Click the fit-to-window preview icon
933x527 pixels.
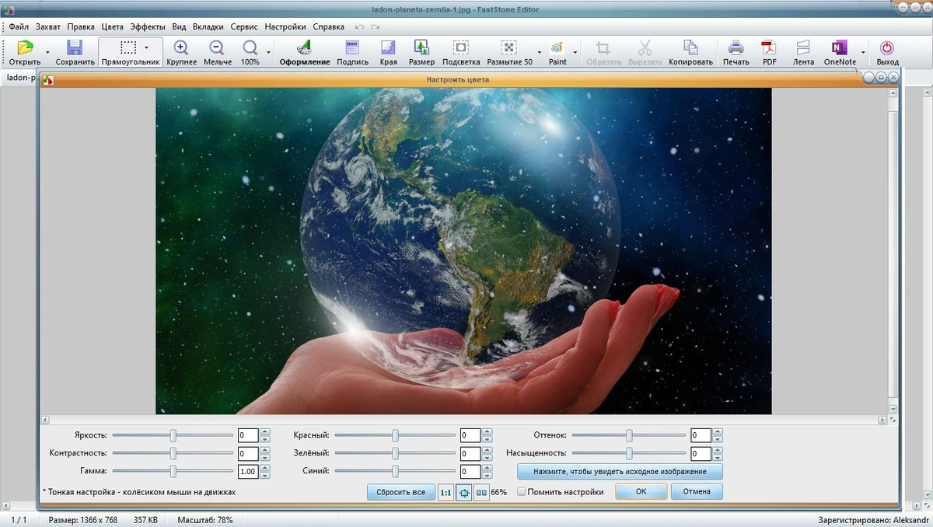pos(463,492)
